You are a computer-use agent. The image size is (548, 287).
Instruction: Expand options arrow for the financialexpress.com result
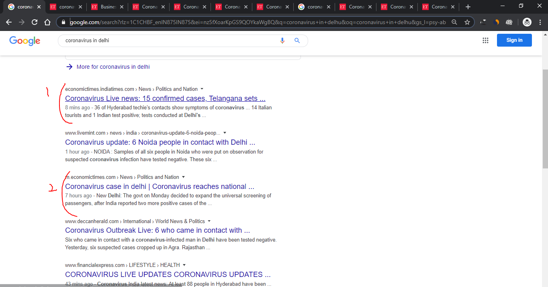click(x=184, y=265)
